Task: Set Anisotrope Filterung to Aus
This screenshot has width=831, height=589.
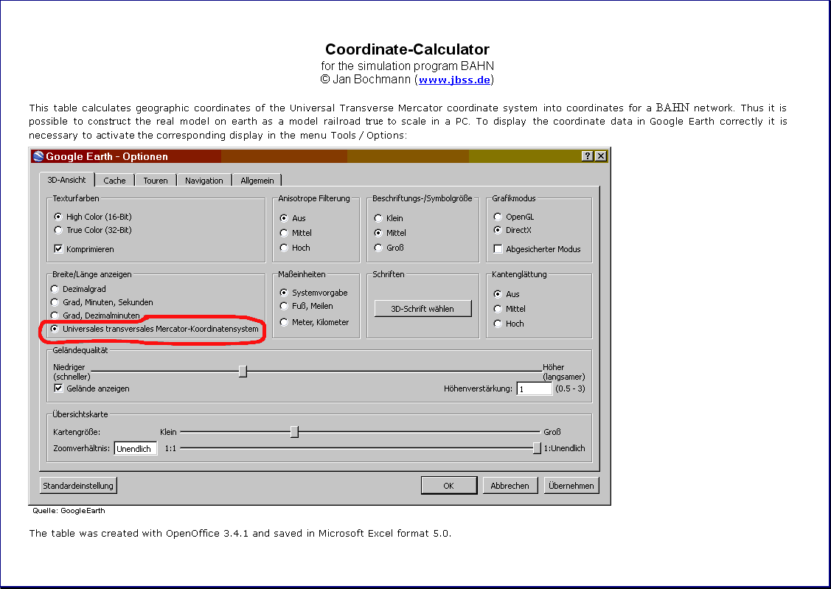Action: click(x=293, y=218)
